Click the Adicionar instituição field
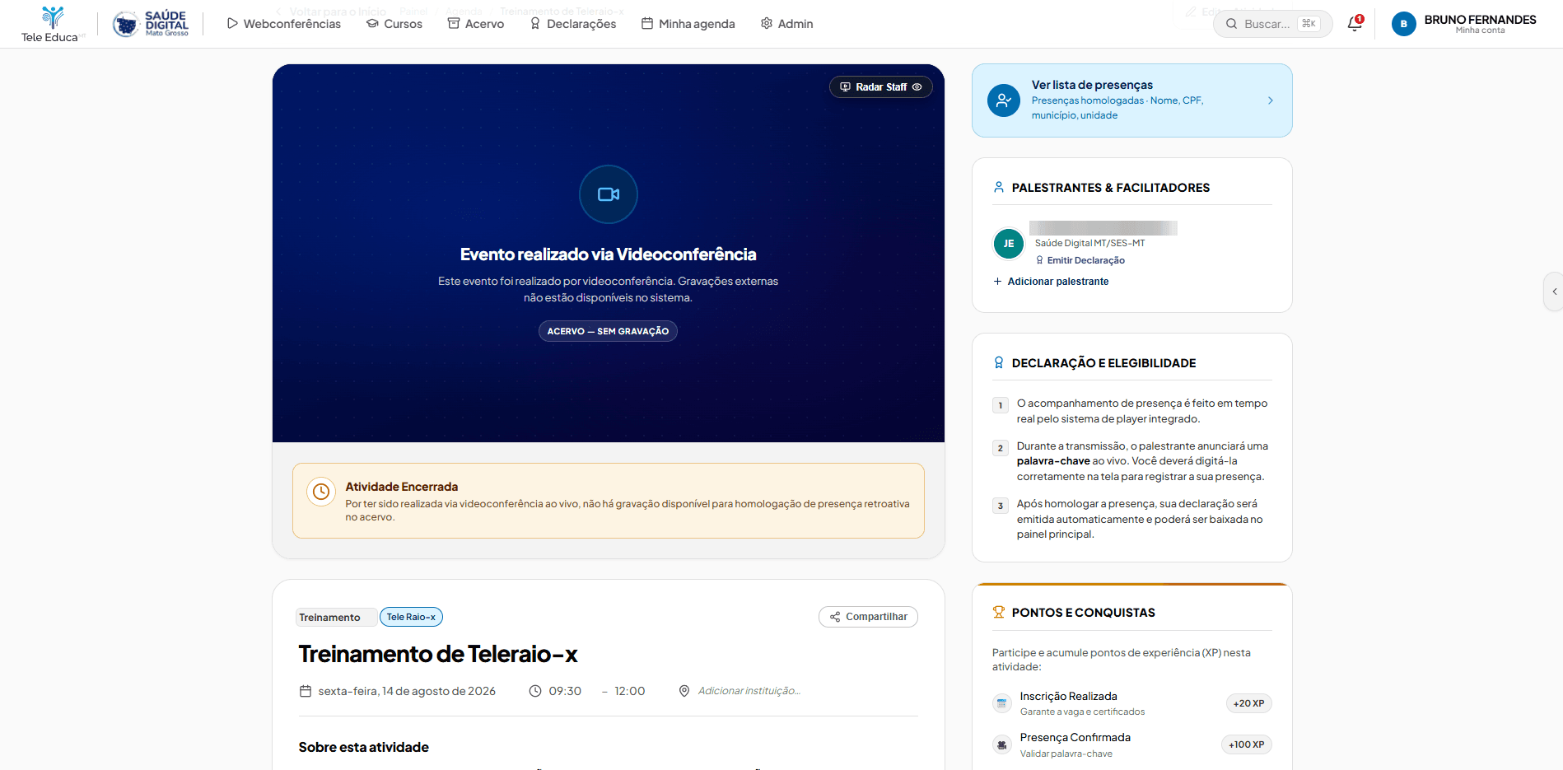 [x=749, y=691]
